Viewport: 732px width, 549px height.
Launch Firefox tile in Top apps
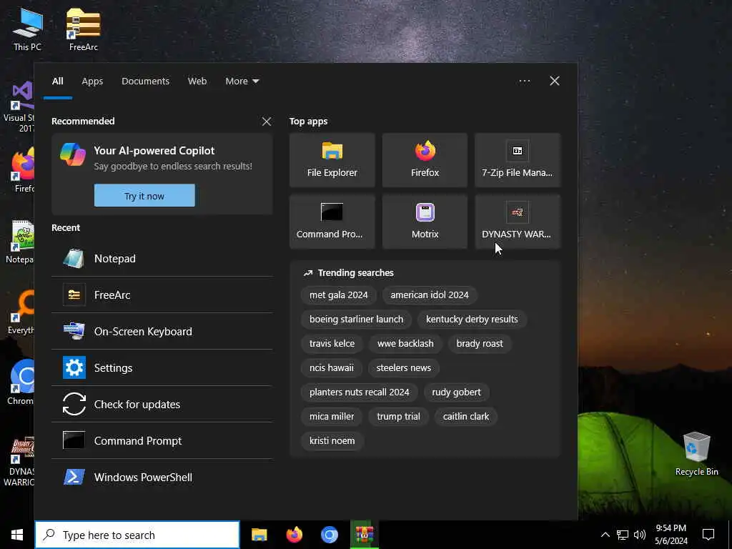click(425, 160)
